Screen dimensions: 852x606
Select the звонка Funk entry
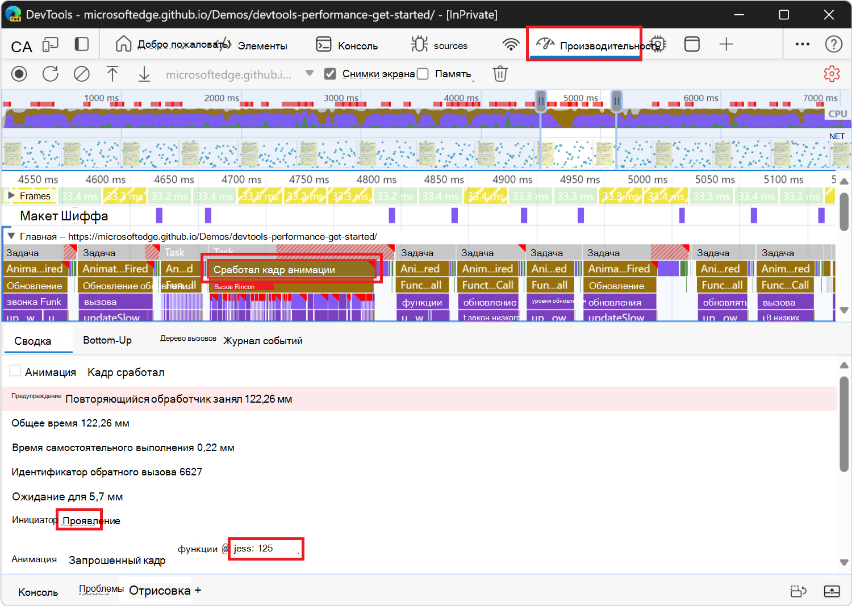pos(35,302)
